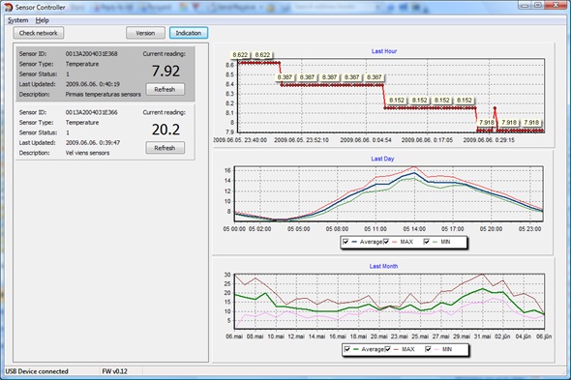Click the Version button
This screenshot has height=380, width=571.
point(145,33)
